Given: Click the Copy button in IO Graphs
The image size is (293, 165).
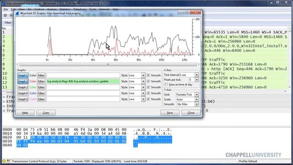Looking at the screenshot, I should click(x=46, y=113).
